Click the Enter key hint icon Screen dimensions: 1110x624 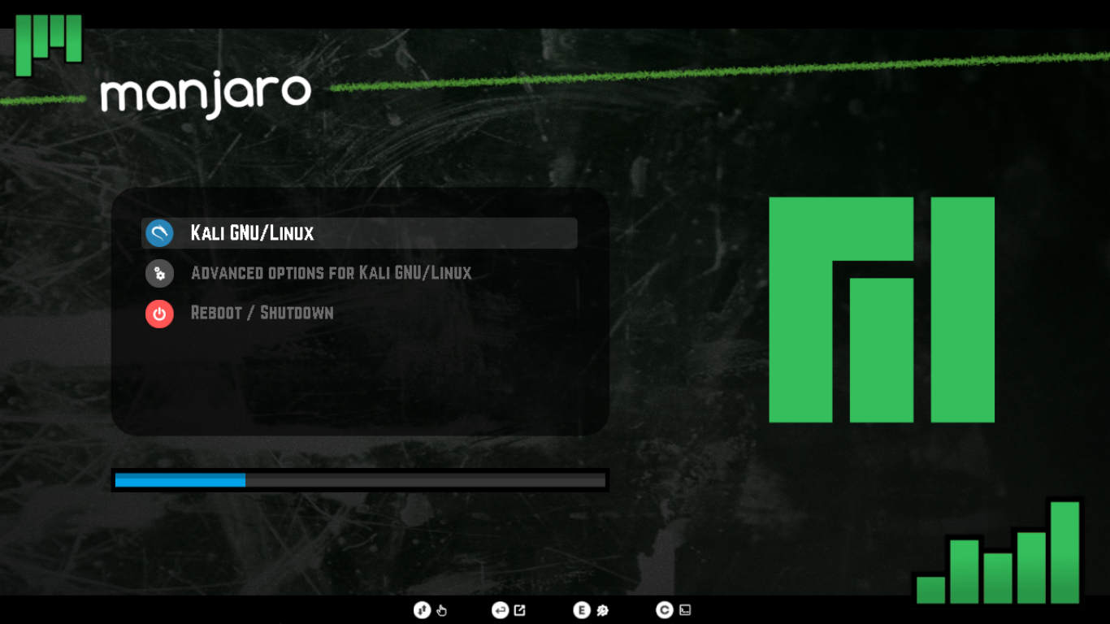tap(501, 610)
